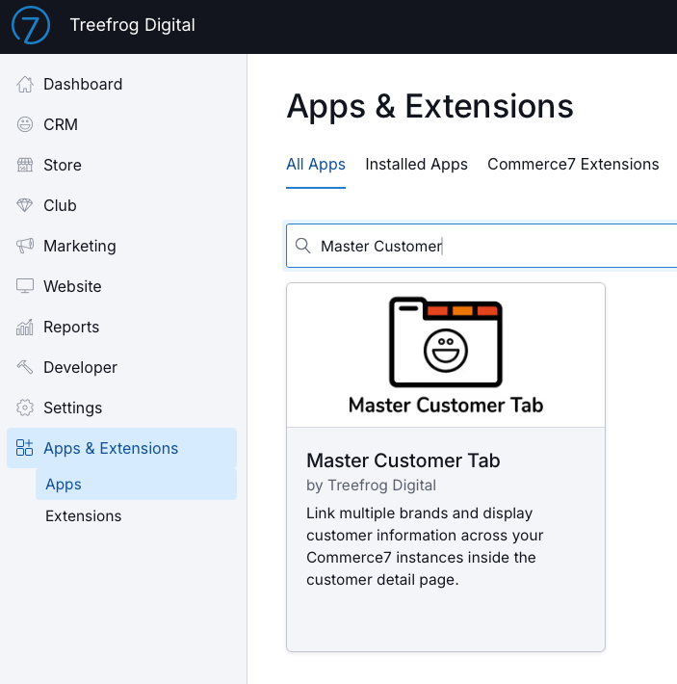Click the Treefrog Digital header title
This screenshot has height=684, width=677.
click(x=133, y=25)
